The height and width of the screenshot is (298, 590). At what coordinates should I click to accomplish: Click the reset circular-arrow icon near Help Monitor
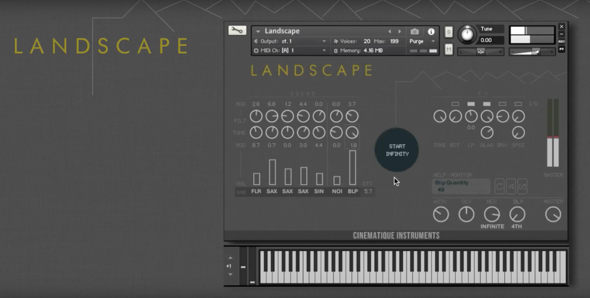click(x=499, y=186)
